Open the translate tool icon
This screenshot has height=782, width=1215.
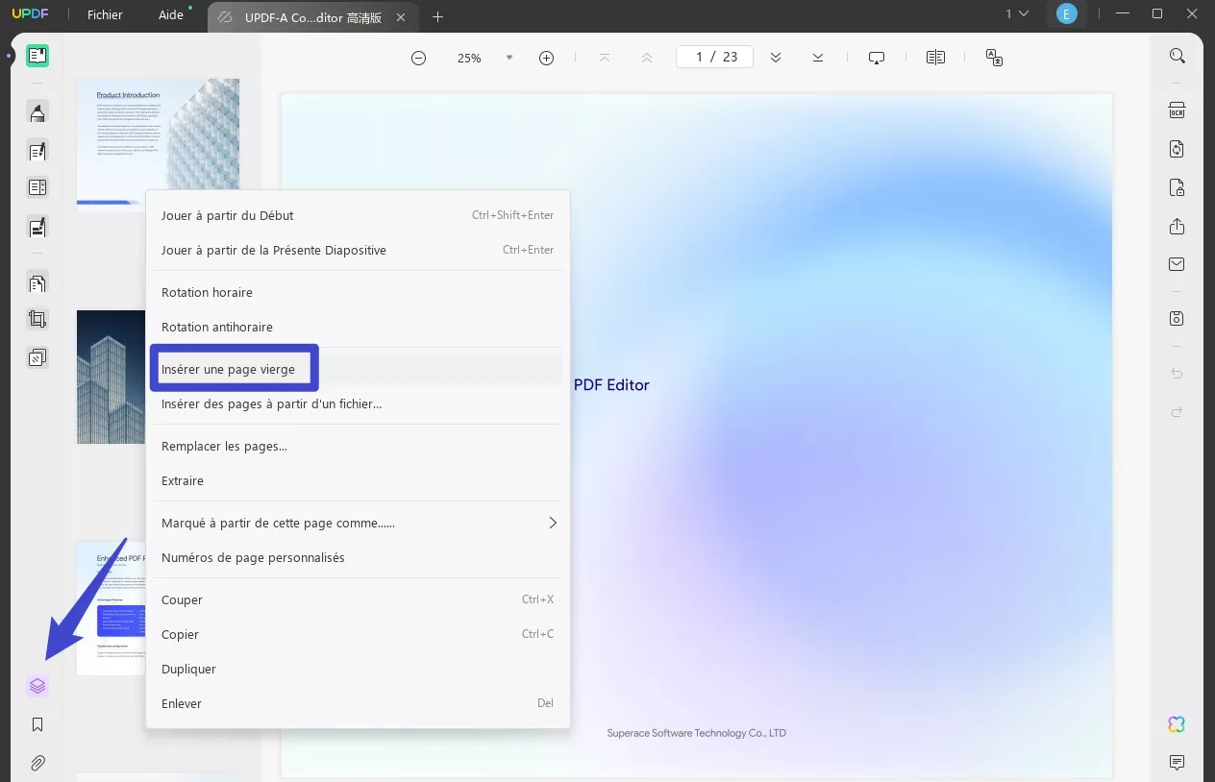[x=994, y=58]
